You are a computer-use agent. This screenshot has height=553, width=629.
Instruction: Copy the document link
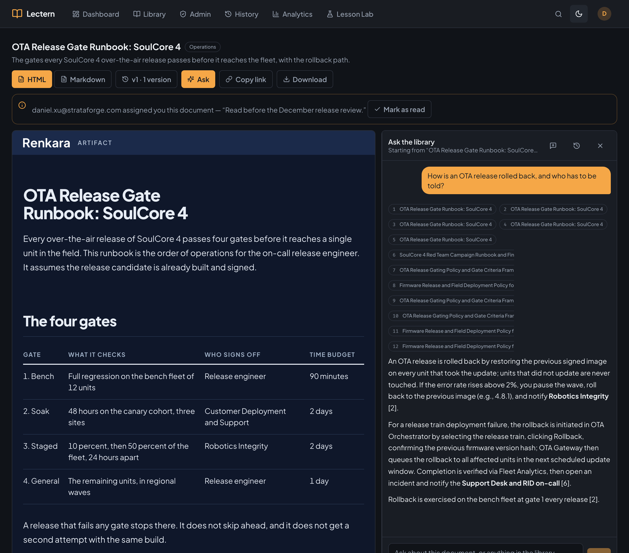point(246,79)
